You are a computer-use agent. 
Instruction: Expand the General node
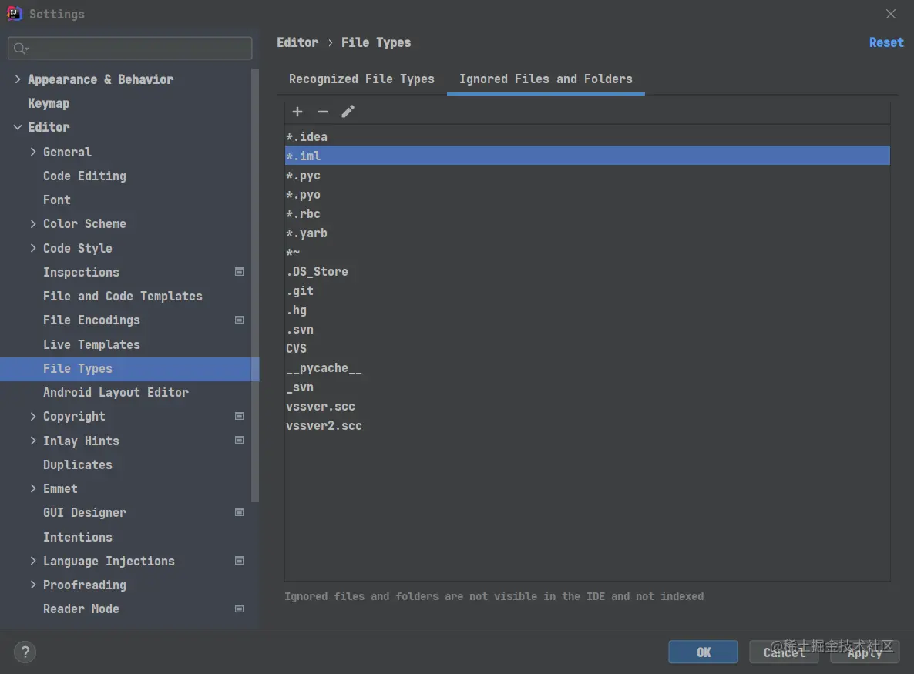[x=33, y=152]
